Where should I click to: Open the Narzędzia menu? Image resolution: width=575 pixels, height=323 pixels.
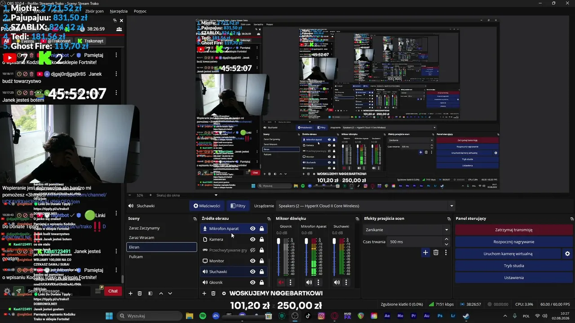(119, 11)
